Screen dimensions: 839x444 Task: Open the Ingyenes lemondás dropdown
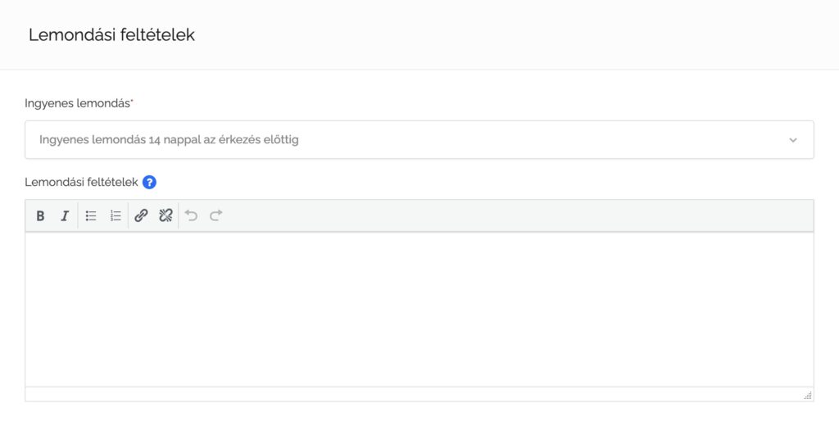419,139
